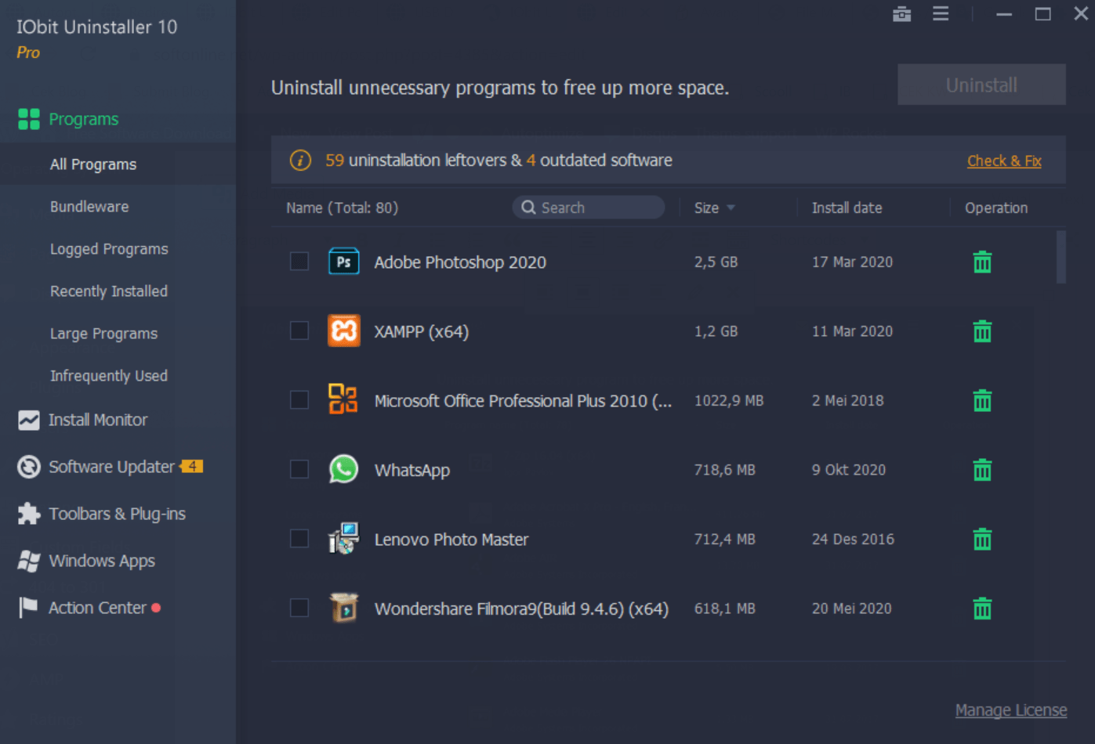The width and height of the screenshot is (1095, 744).
Task: Open the toolbox briefcase icon in title bar
Action: click(x=901, y=14)
